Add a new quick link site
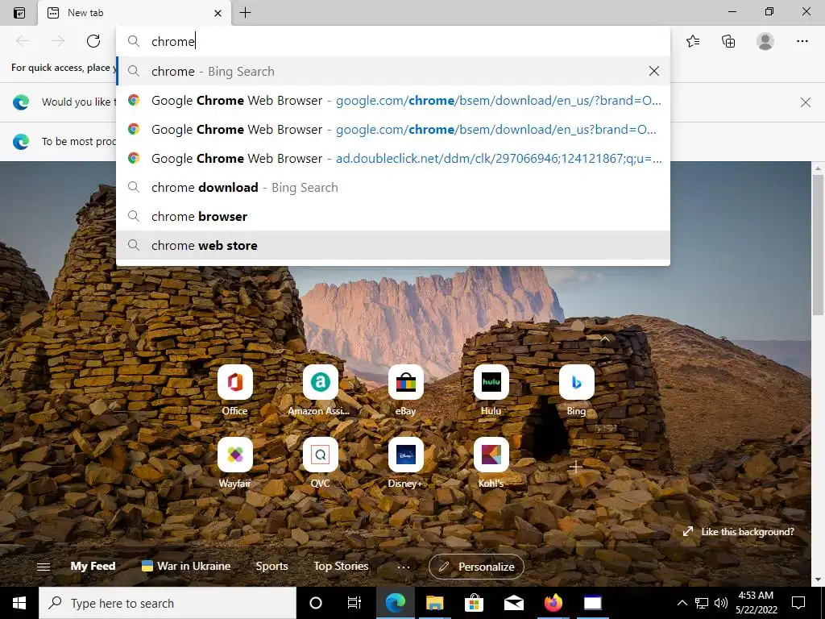This screenshot has height=619, width=825. 575,467
